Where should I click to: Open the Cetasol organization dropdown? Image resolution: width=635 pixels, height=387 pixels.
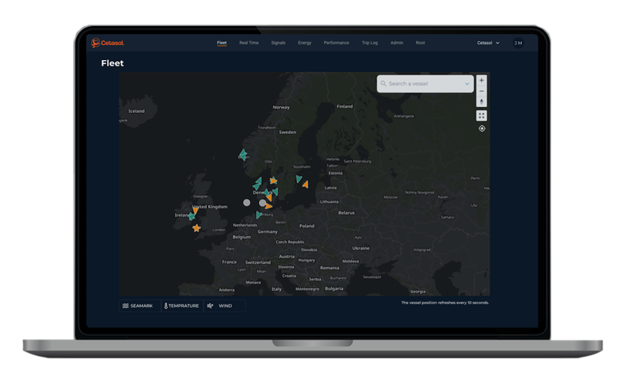click(x=488, y=43)
